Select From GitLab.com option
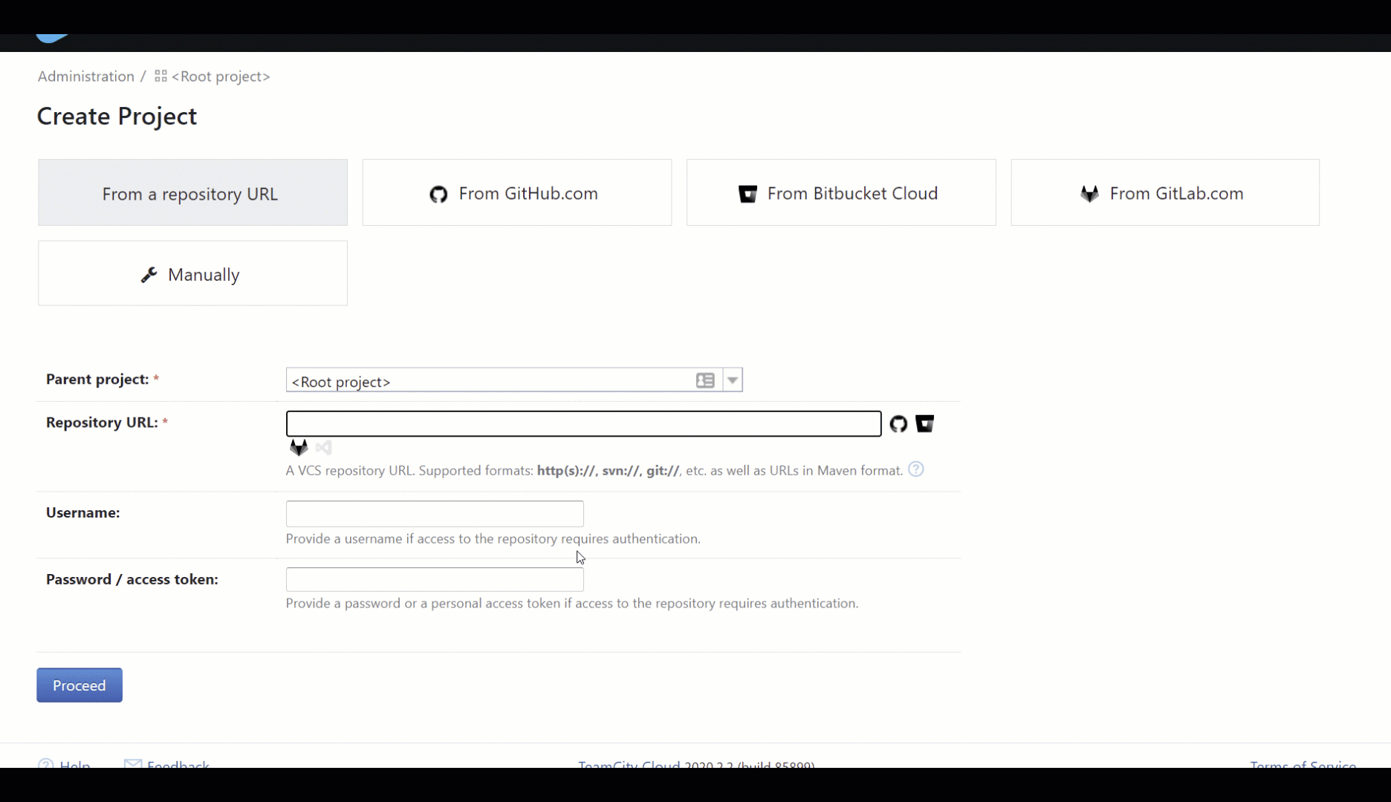The width and height of the screenshot is (1391, 802). point(1164,193)
